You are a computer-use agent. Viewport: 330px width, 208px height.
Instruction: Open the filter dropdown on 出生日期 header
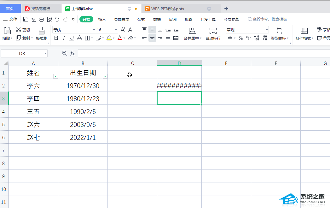point(105,76)
